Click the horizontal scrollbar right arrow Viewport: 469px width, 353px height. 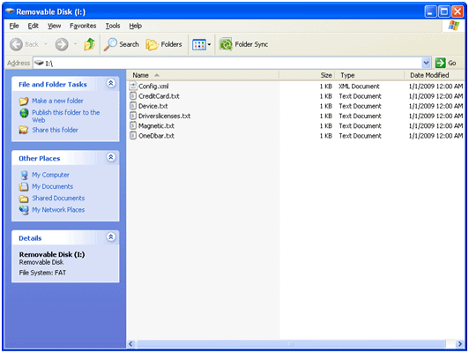click(460, 344)
